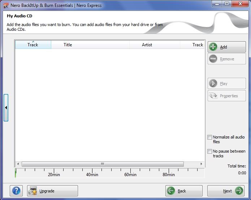The height and width of the screenshot is (200, 251).
Task: Enable No pause between tracks checkbox
Action: (x=209, y=151)
